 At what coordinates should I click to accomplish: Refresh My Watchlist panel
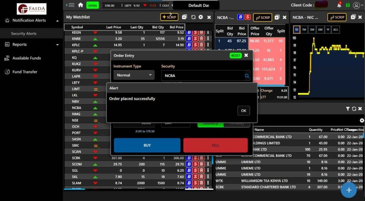(193, 17)
